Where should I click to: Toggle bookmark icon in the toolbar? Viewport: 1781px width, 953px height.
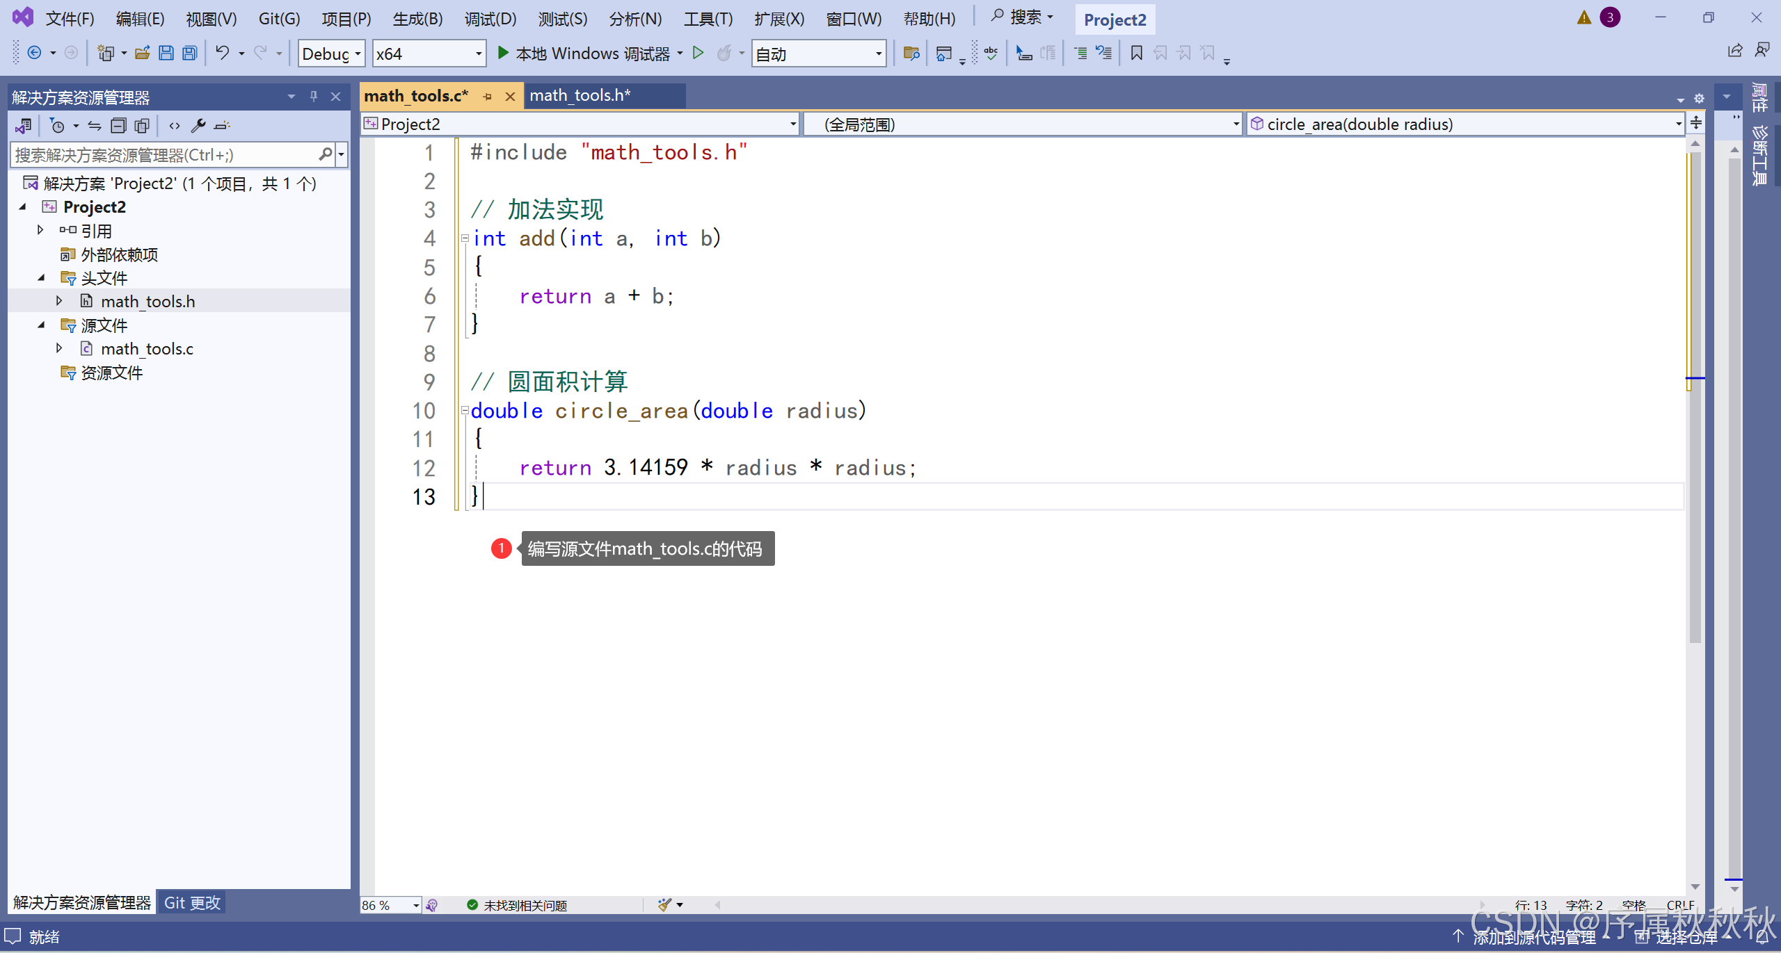[x=1136, y=54]
